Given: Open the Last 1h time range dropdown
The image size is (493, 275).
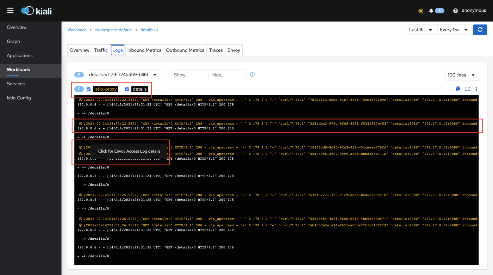Looking at the screenshot, I should pyautogui.click(x=422, y=30).
